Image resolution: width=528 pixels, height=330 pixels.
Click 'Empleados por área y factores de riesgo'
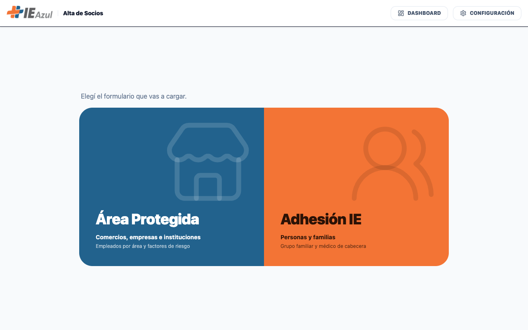click(x=143, y=246)
